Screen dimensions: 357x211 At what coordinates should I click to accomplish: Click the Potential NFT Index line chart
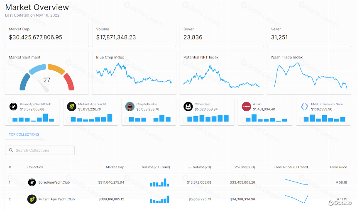click(x=221, y=76)
